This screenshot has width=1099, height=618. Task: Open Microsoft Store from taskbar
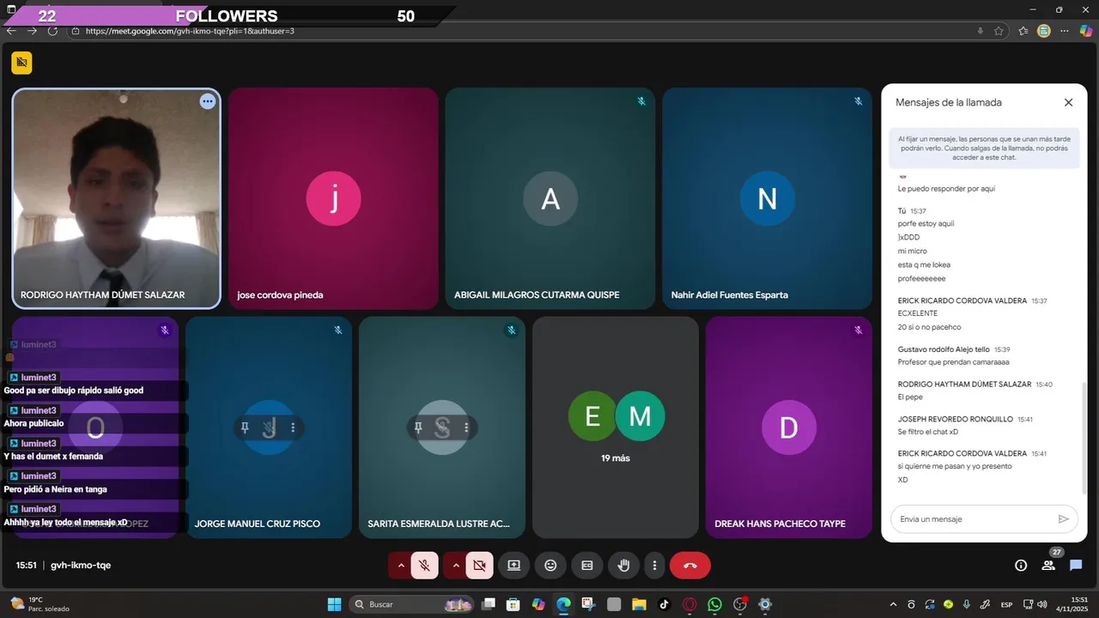coord(513,604)
